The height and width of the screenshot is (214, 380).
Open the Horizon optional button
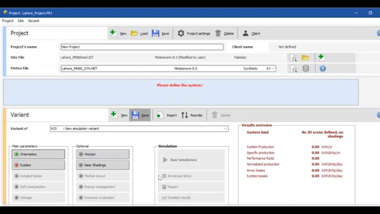(103, 154)
